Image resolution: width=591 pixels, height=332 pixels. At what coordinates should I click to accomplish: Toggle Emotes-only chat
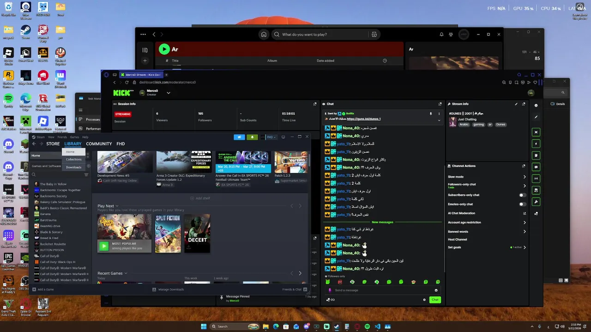pyautogui.click(x=522, y=204)
